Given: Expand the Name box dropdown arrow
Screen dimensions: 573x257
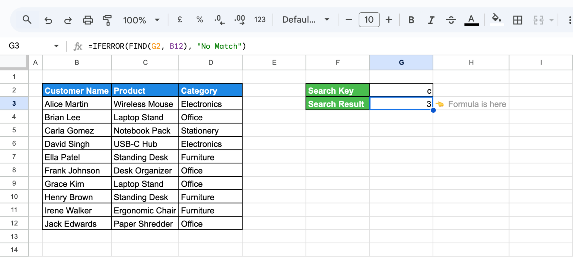Looking at the screenshot, I should click(x=56, y=46).
